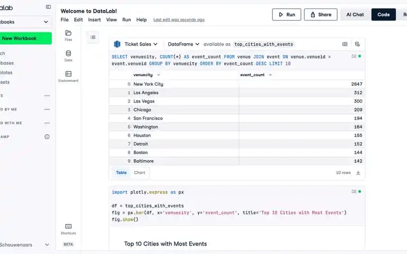Select the Las Vegas row

[x=237, y=101]
